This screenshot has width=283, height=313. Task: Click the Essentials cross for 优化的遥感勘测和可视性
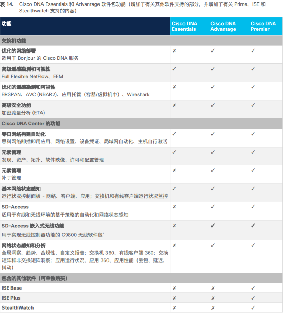click(174, 87)
